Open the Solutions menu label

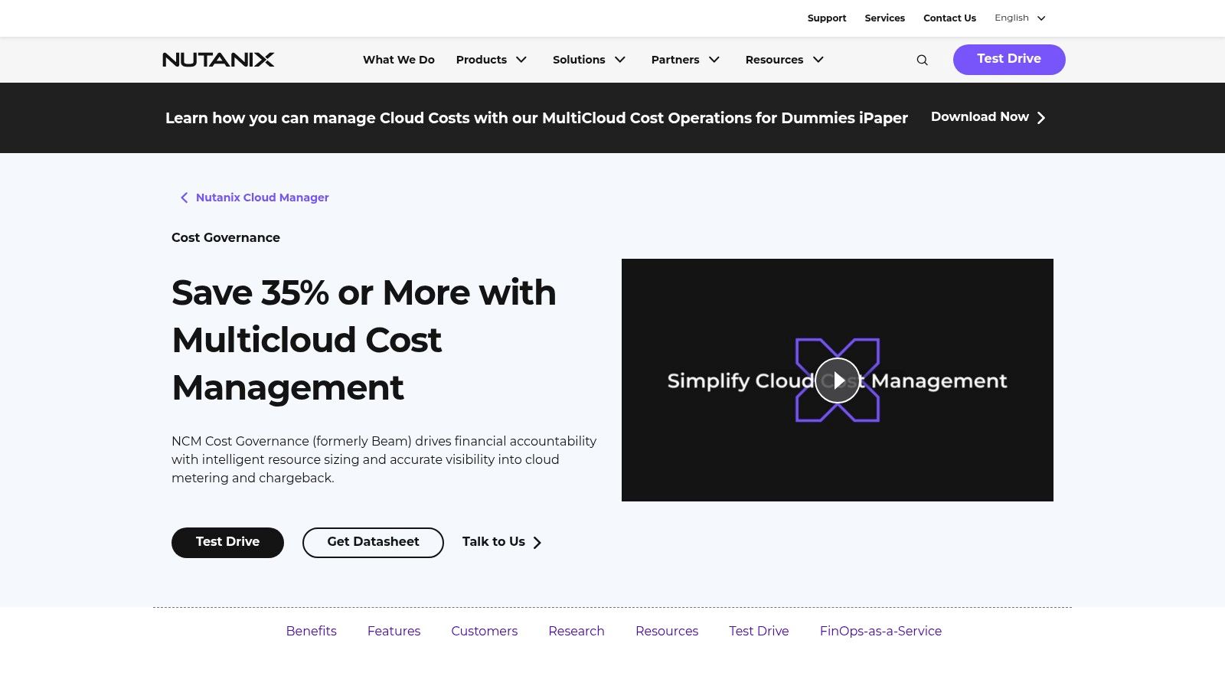click(579, 60)
